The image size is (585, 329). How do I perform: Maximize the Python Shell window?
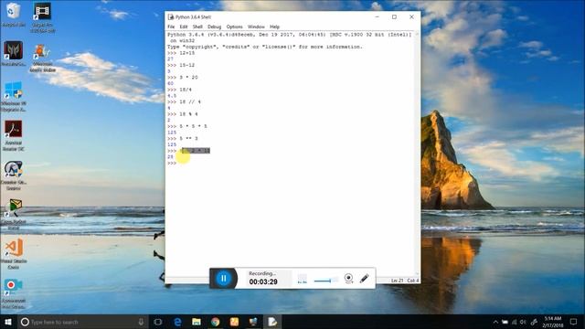(x=394, y=17)
